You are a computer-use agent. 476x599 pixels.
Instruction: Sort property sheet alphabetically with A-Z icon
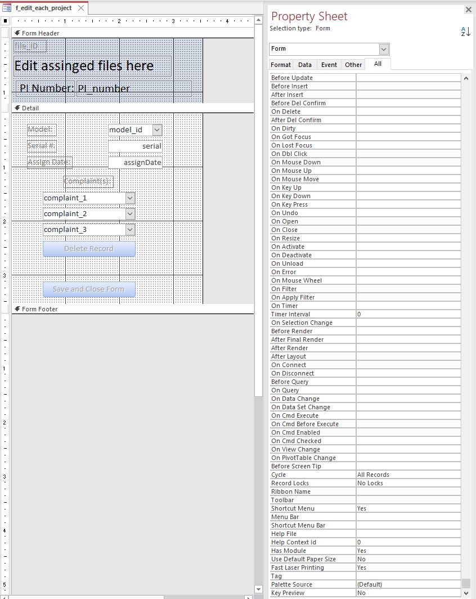click(x=465, y=32)
